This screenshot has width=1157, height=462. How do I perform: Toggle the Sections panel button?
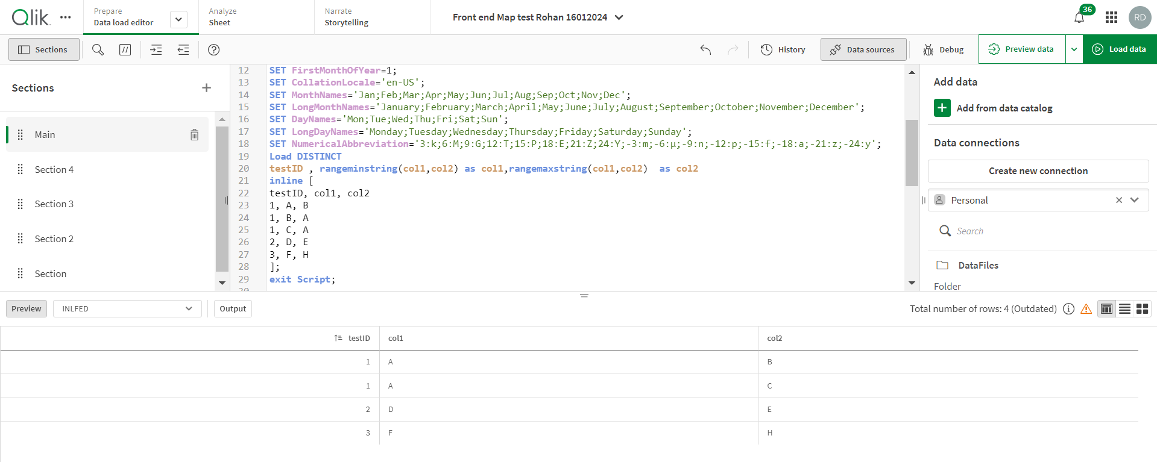pyautogui.click(x=43, y=49)
